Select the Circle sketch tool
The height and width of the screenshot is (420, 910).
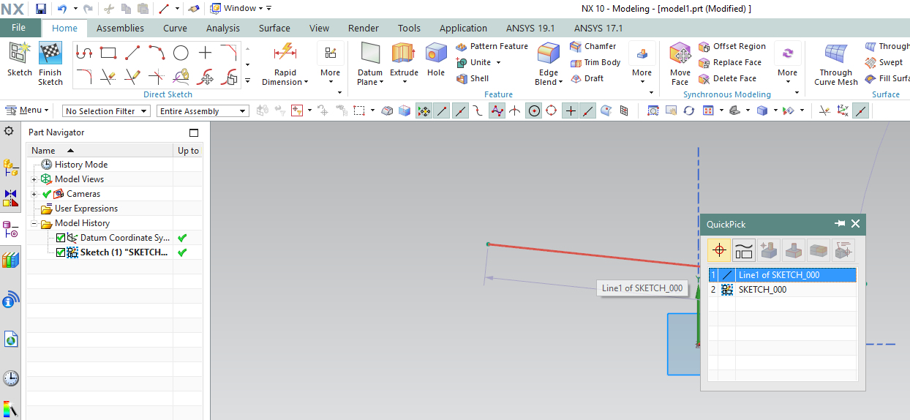coord(181,53)
